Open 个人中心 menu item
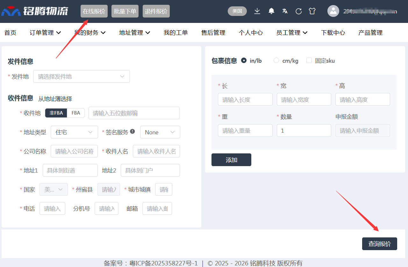 pos(251,32)
